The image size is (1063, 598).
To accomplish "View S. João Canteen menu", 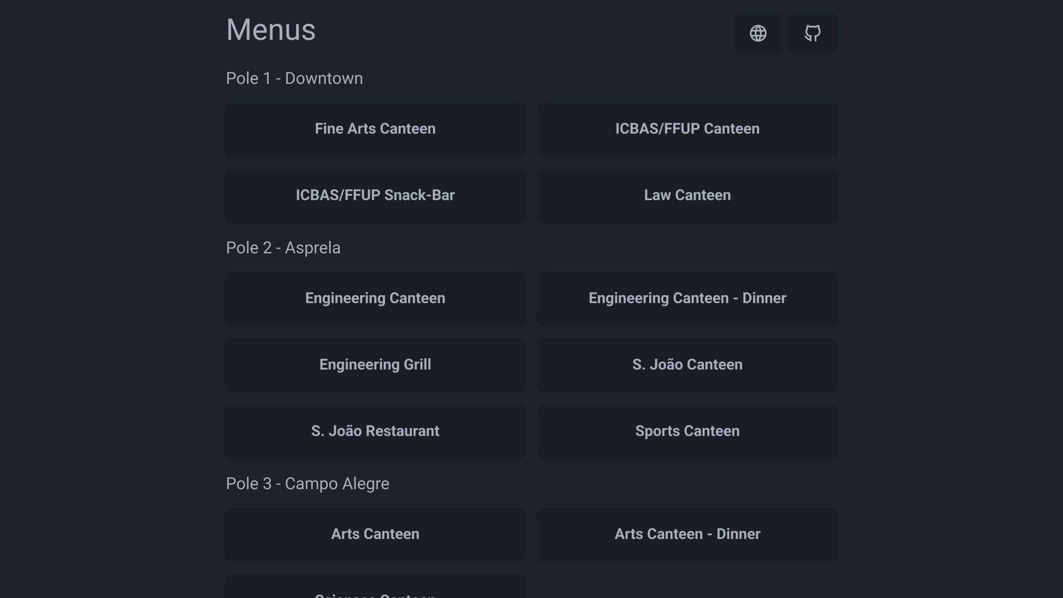I will point(687,365).
